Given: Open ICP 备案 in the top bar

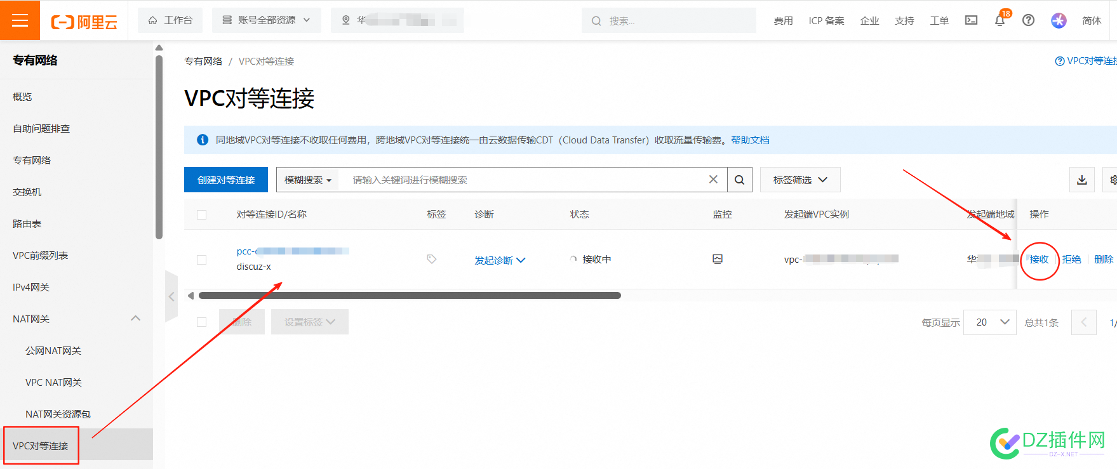Looking at the screenshot, I should pos(826,20).
